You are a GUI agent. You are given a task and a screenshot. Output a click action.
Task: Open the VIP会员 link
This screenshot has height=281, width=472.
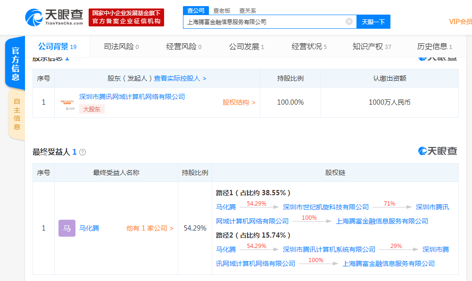coord(460,22)
